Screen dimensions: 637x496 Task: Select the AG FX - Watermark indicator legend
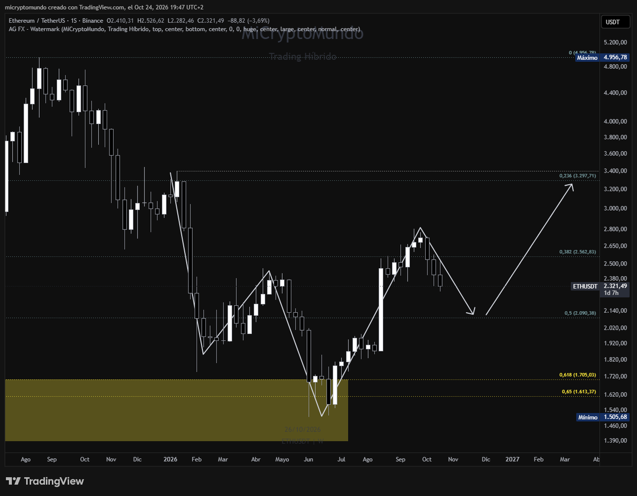pyautogui.click(x=184, y=29)
